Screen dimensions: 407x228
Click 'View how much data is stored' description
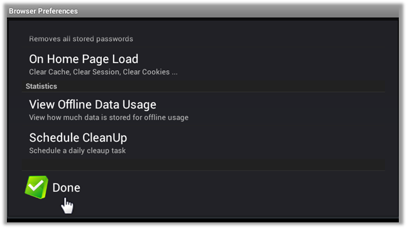pyautogui.click(x=109, y=118)
